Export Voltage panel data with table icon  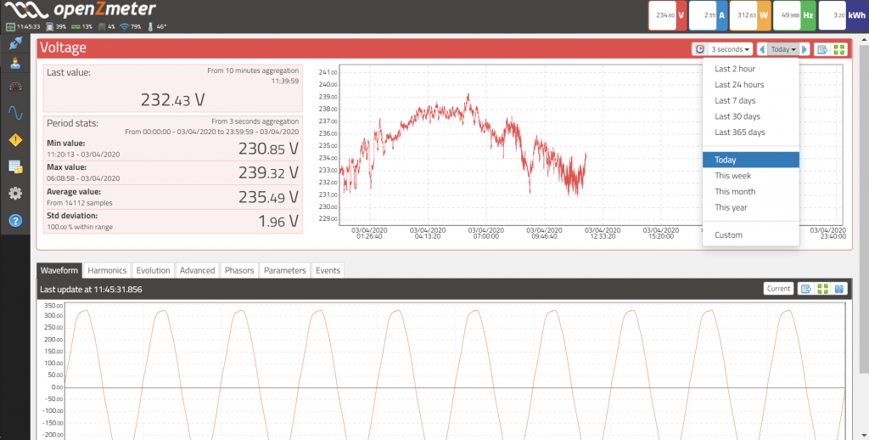(822, 49)
